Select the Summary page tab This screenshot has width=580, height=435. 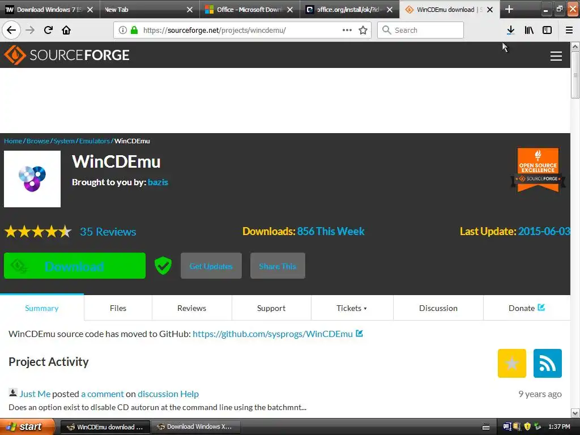tap(42, 308)
